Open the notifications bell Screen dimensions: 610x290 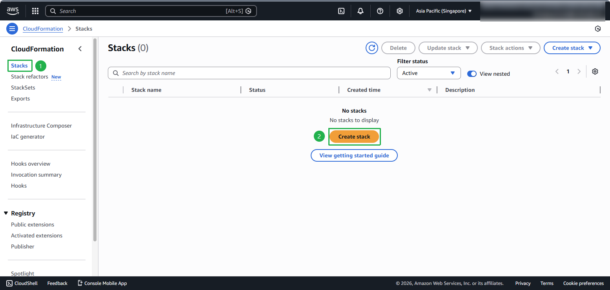pos(360,11)
